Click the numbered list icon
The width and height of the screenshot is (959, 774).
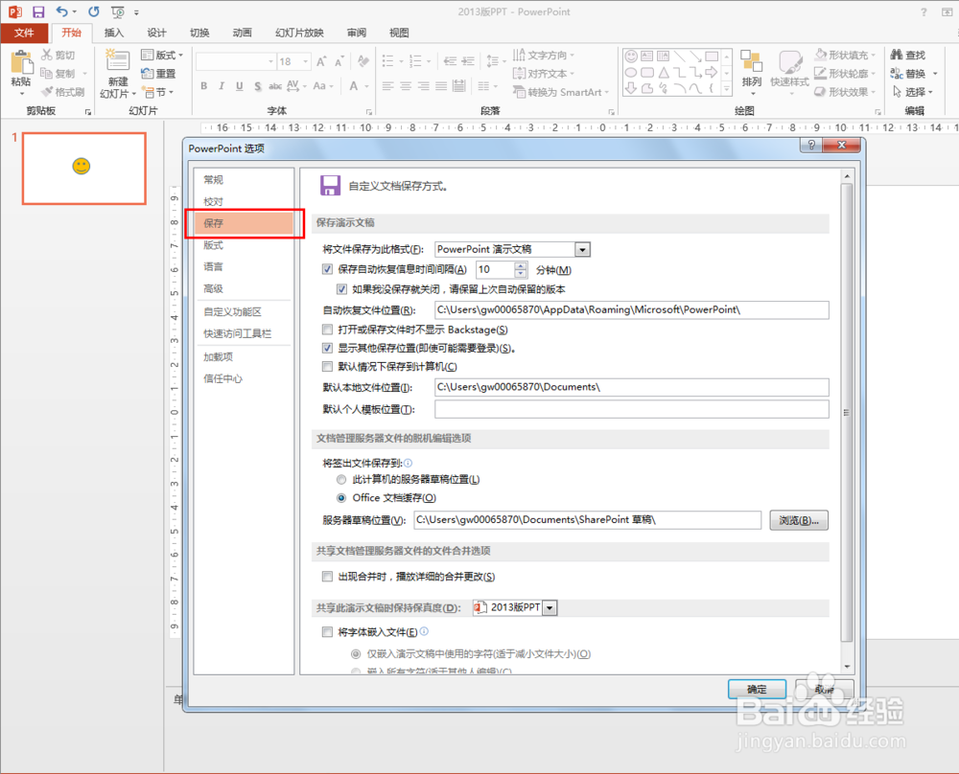pos(416,61)
